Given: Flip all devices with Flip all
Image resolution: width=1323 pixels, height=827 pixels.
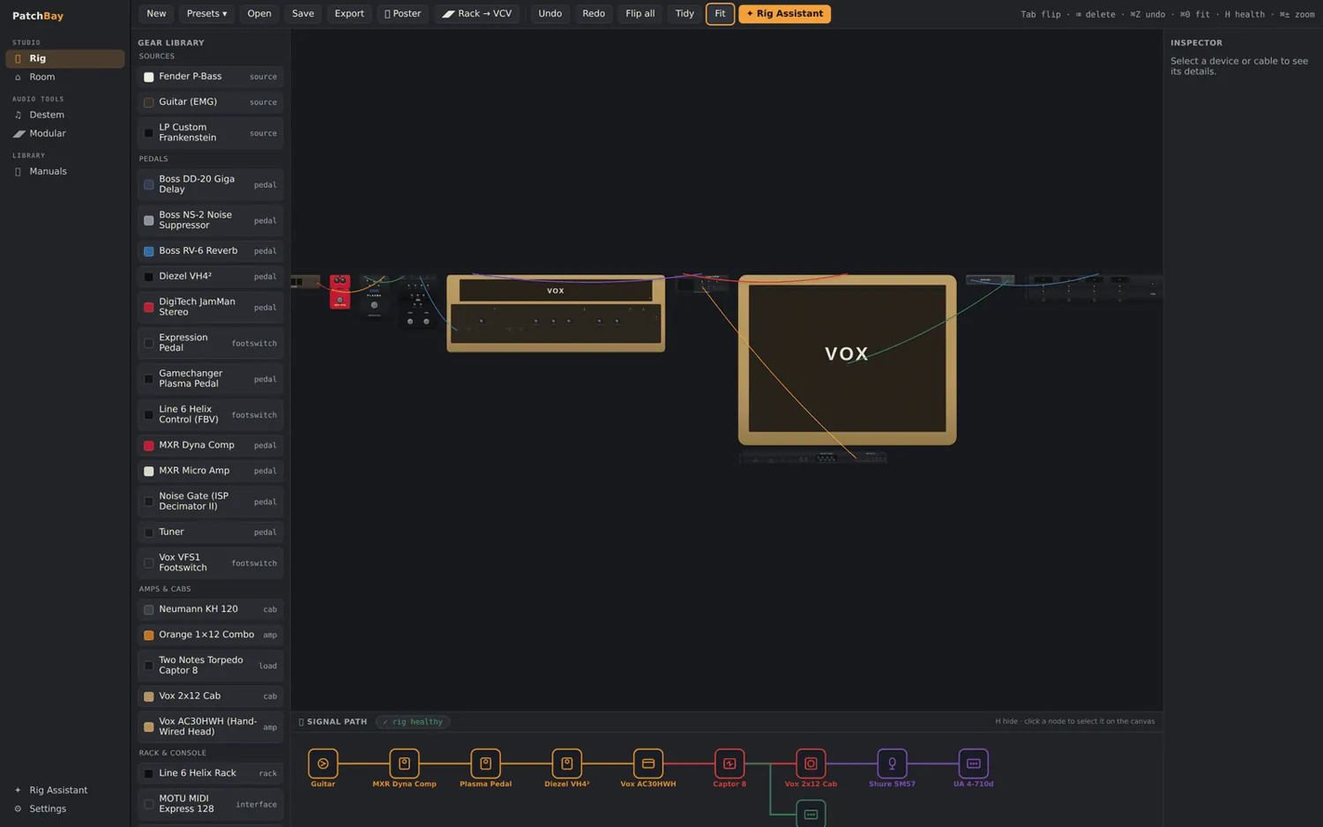Looking at the screenshot, I should (640, 14).
